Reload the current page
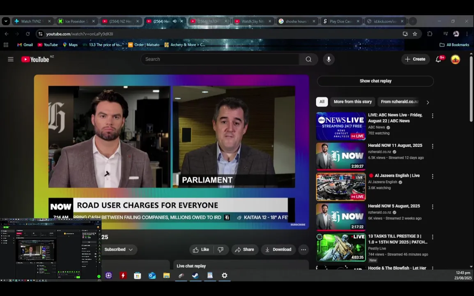Viewport: 474px width, 296px height. pos(28,34)
